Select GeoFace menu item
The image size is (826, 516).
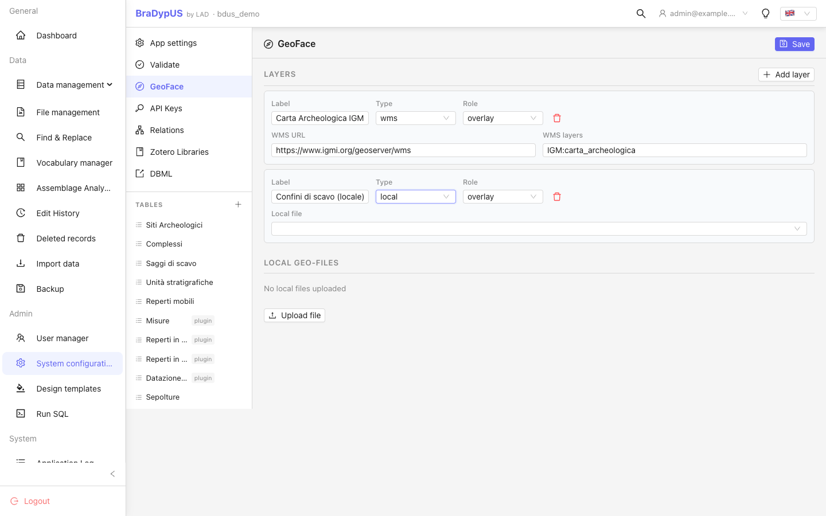189,87
